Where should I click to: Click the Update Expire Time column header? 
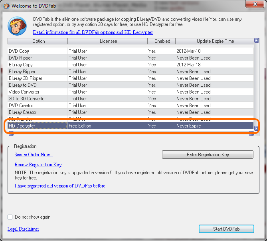(x=215, y=41)
